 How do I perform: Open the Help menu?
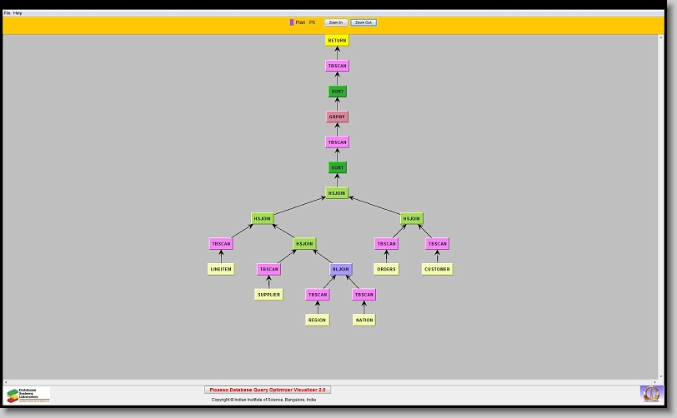click(x=18, y=13)
